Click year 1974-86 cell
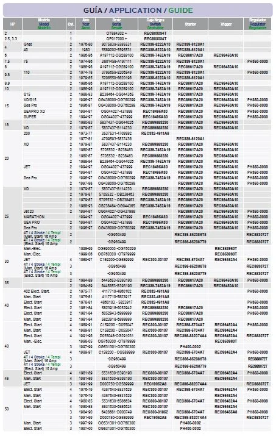Screen dimensions: 276x436 (86, 61)
